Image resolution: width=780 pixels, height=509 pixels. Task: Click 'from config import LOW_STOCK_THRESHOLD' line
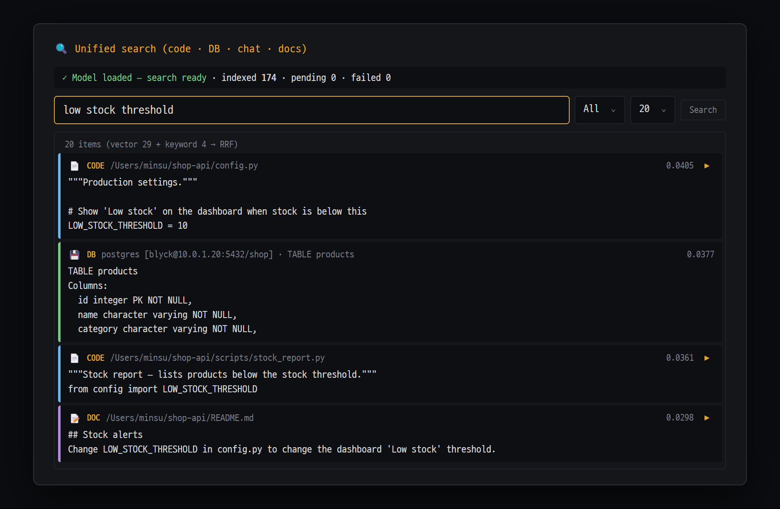tap(163, 389)
